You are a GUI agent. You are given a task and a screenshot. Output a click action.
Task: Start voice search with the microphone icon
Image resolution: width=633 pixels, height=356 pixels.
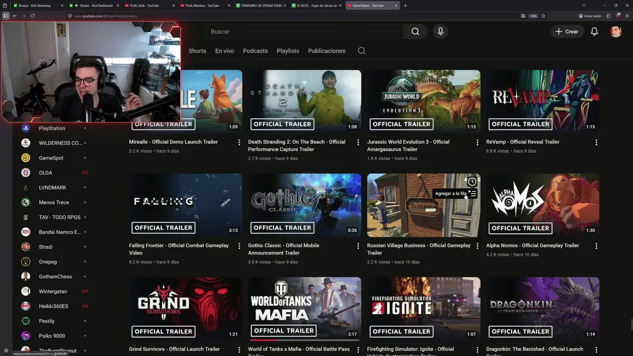click(x=441, y=32)
